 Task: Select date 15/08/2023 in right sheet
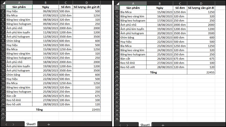click(x=160, y=12)
